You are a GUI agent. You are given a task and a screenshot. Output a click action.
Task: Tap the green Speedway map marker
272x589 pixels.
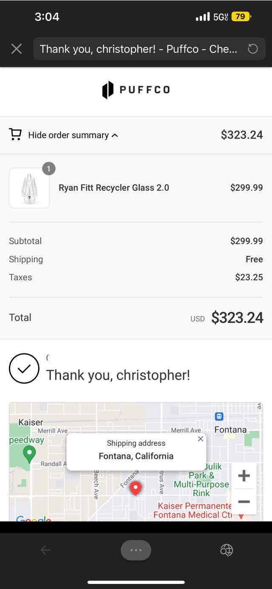click(x=29, y=453)
